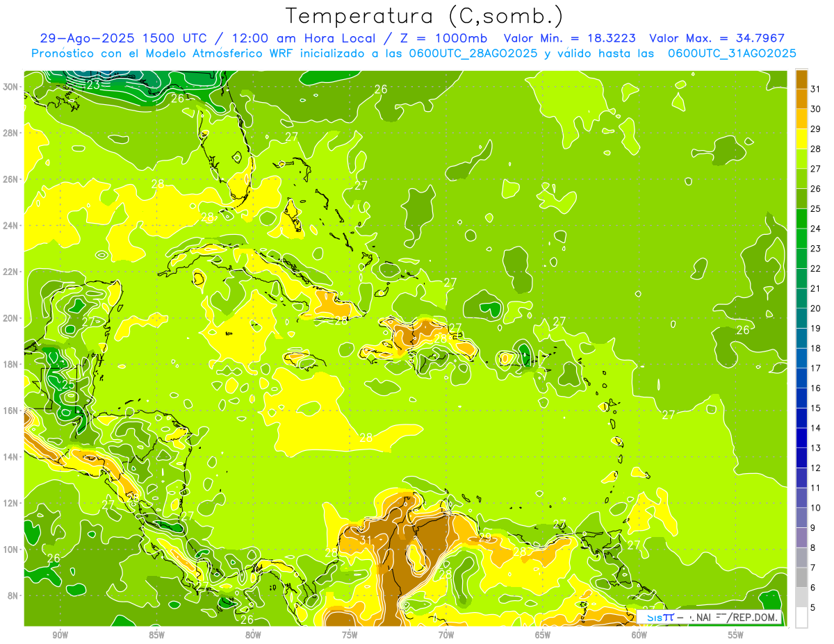Click the 70W longitude axis label

click(446, 635)
